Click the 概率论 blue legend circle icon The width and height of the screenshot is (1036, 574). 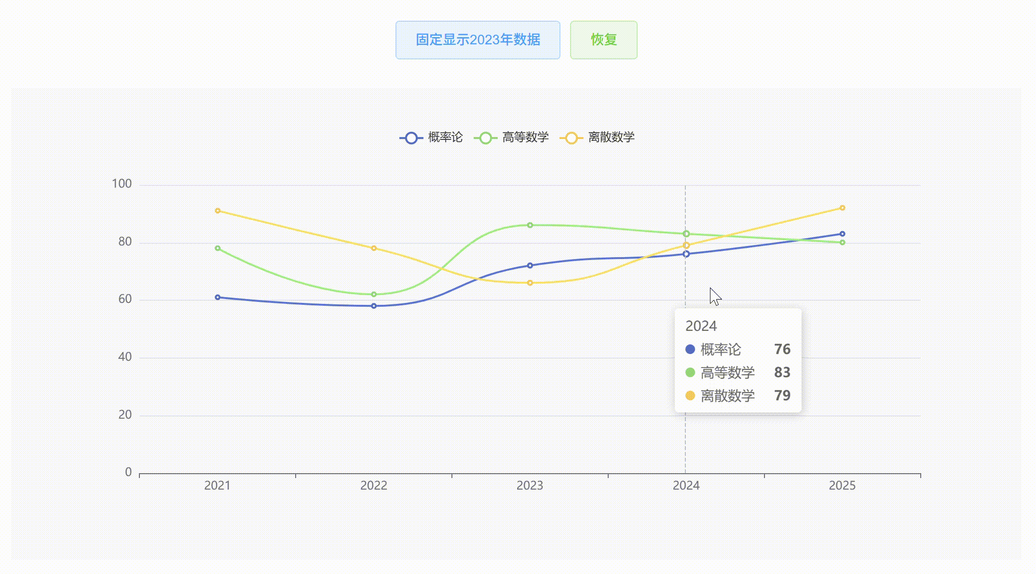click(411, 138)
